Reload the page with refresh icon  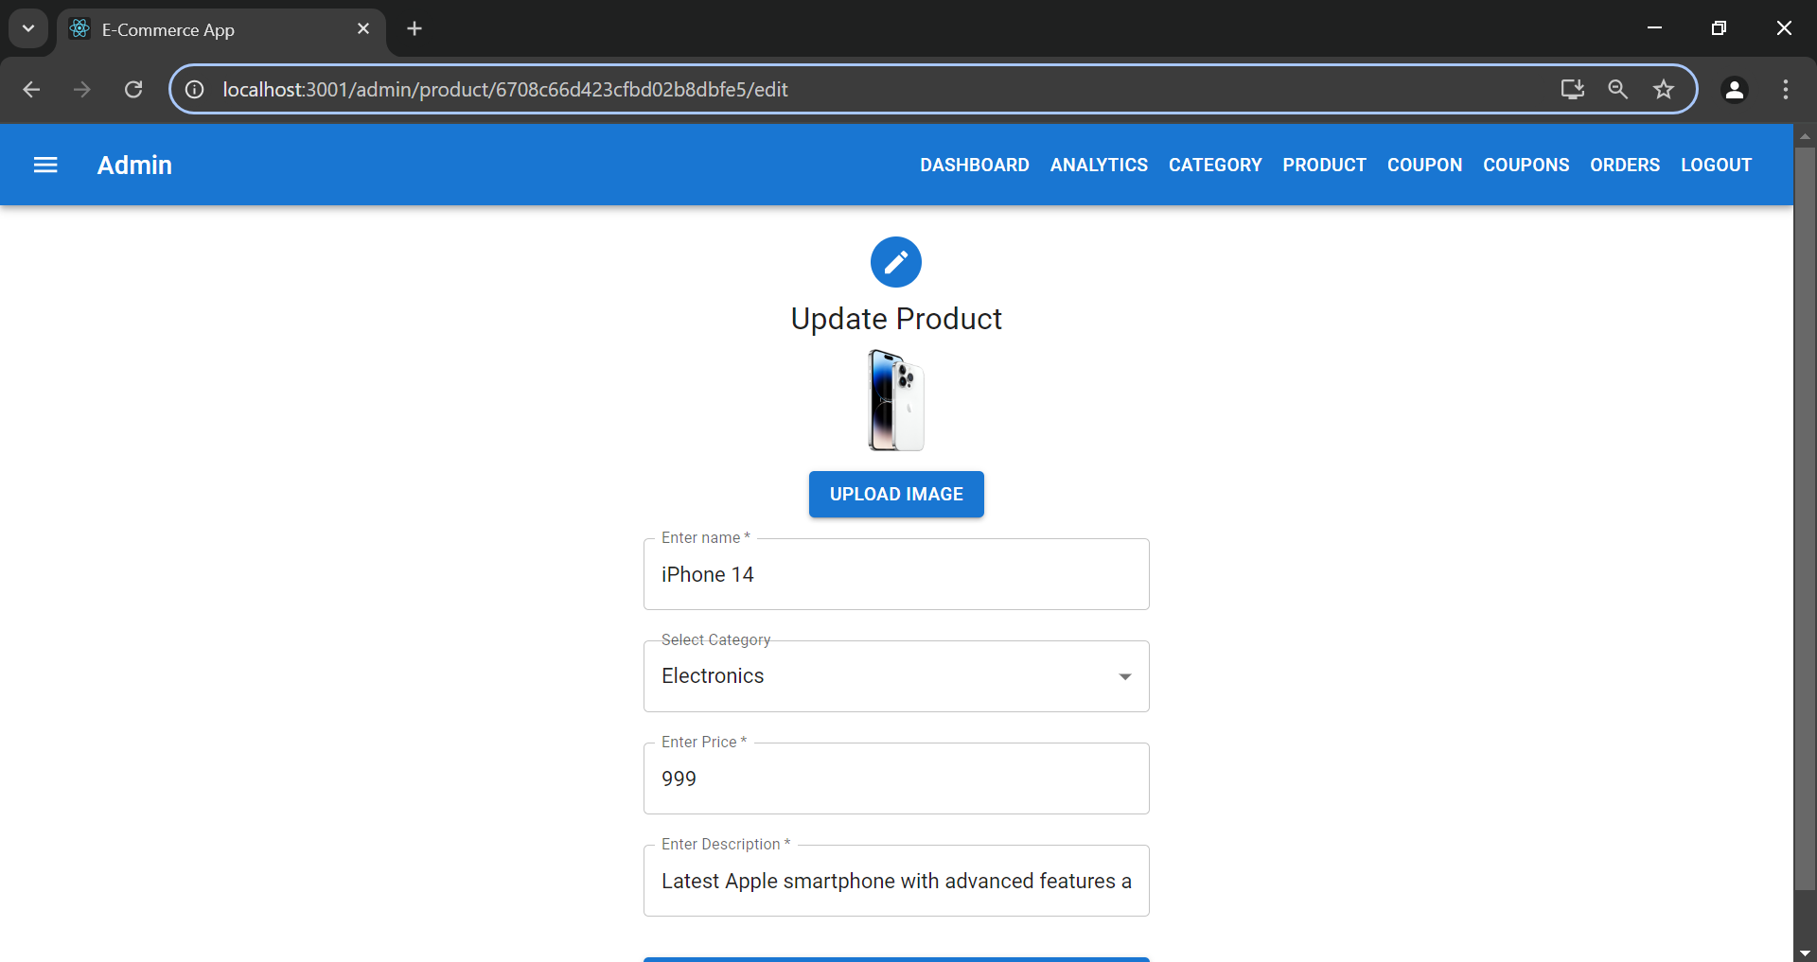click(133, 89)
